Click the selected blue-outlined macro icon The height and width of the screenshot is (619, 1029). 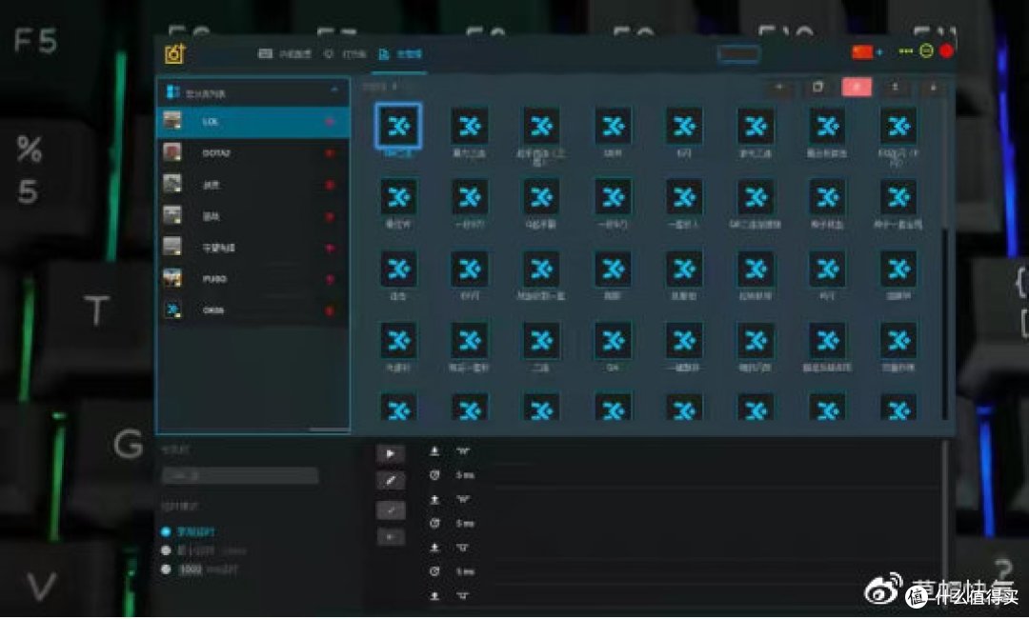coord(398,126)
